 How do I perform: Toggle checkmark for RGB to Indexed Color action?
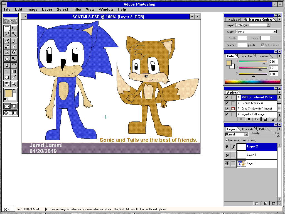click(x=227, y=97)
